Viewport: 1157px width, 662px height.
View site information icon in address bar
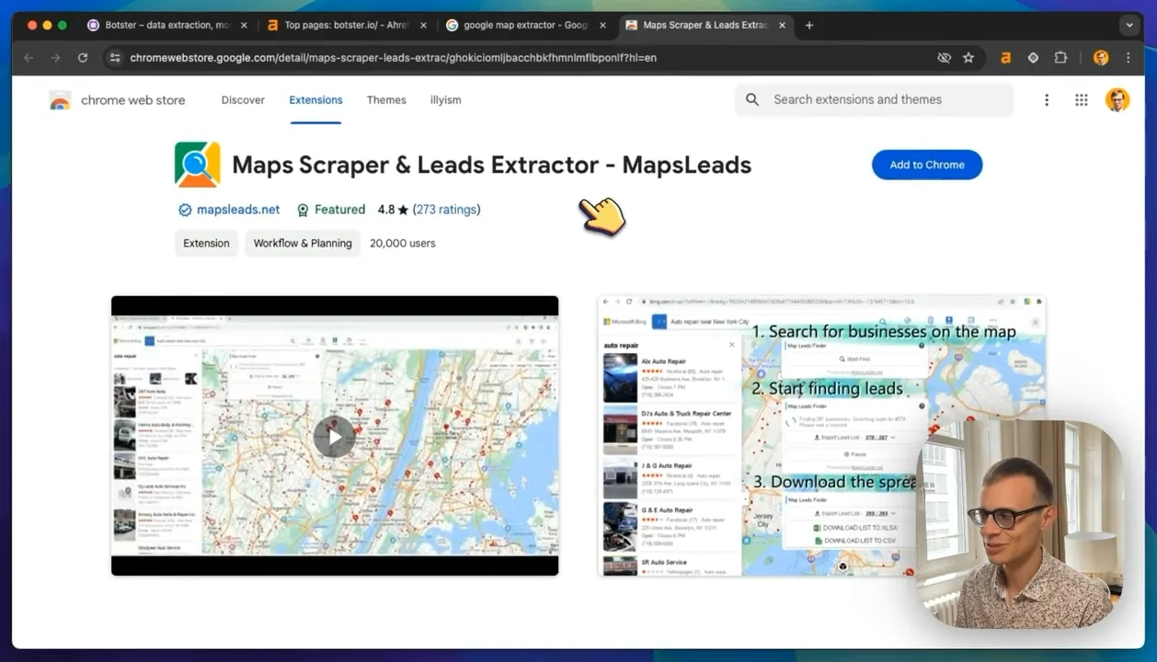[x=114, y=58]
